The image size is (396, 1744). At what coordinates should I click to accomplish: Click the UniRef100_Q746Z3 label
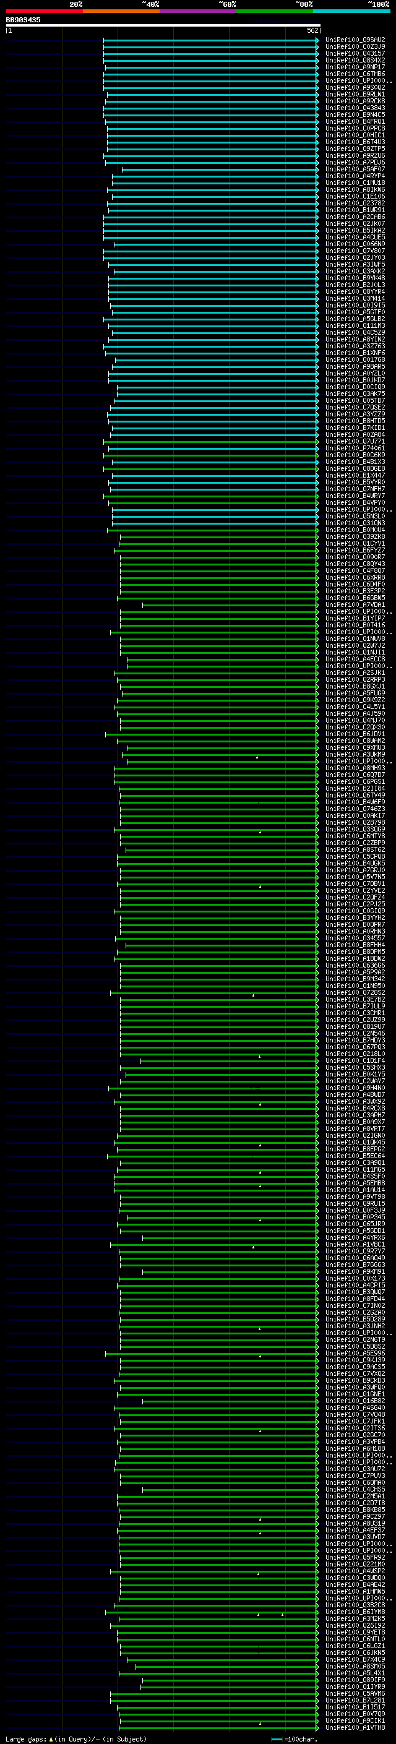(x=355, y=809)
